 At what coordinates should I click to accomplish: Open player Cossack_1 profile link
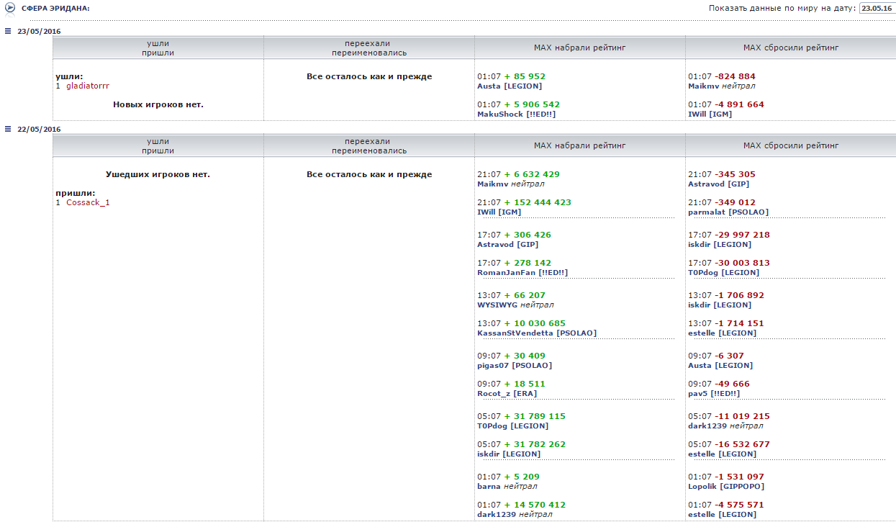pyautogui.click(x=88, y=202)
